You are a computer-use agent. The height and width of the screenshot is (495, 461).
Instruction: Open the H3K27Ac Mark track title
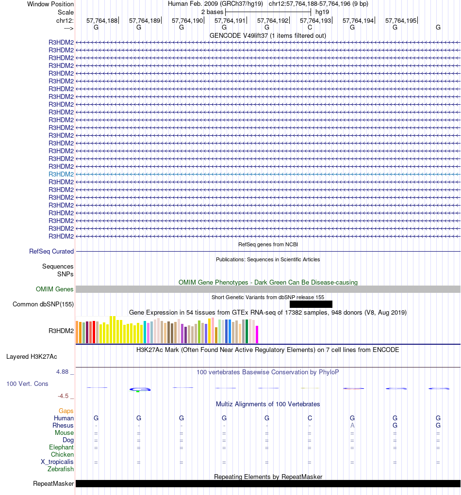tap(268, 350)
